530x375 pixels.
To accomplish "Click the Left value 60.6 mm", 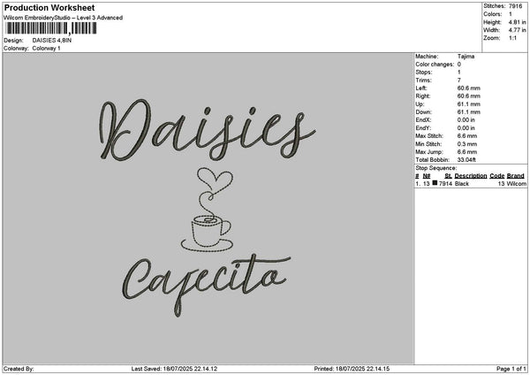I will pyautogui.click(x=468, y=88).
